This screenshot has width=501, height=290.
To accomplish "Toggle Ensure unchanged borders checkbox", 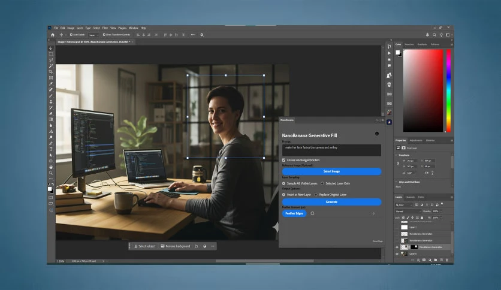I will 283,160.
